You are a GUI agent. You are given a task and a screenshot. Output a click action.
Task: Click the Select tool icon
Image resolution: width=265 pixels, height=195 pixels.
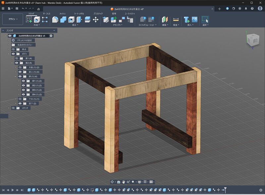point(205,20)
